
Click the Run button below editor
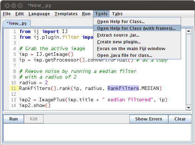point(14,119)
